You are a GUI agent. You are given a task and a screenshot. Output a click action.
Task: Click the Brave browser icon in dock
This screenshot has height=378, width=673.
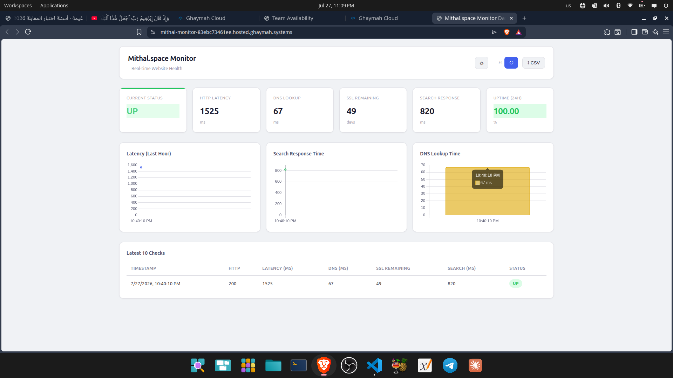coord(324,365)
